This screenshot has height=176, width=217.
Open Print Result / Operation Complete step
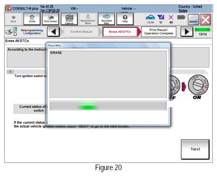coord(159,32)
